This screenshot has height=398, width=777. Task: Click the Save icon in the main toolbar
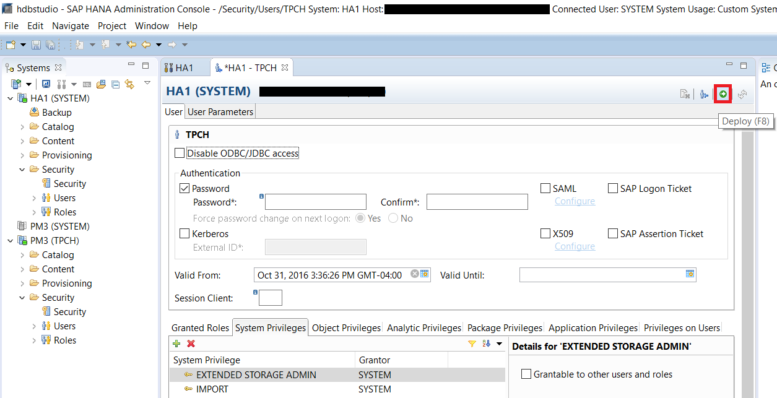[x=36, y=45]
